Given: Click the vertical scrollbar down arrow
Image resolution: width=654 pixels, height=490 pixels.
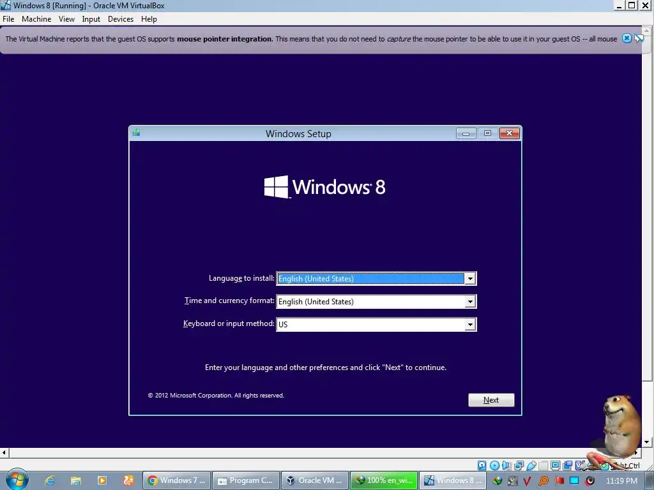Looking at the screenshot, I should [x=647, y=442].
